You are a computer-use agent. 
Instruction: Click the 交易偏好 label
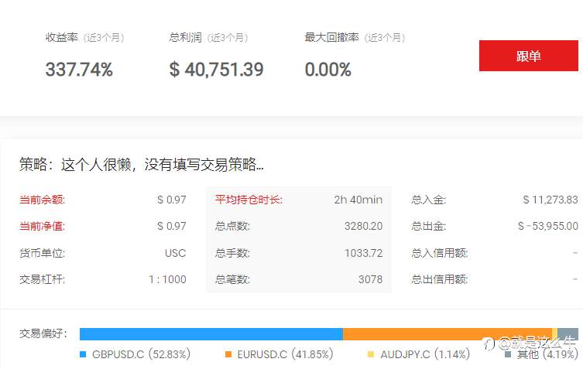tap(43, 333)
